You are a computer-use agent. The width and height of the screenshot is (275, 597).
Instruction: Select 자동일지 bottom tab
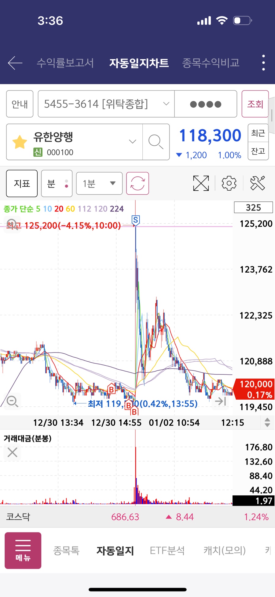(115, 550)
